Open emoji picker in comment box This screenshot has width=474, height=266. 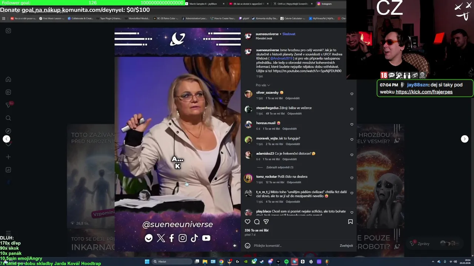click(247, 246)
